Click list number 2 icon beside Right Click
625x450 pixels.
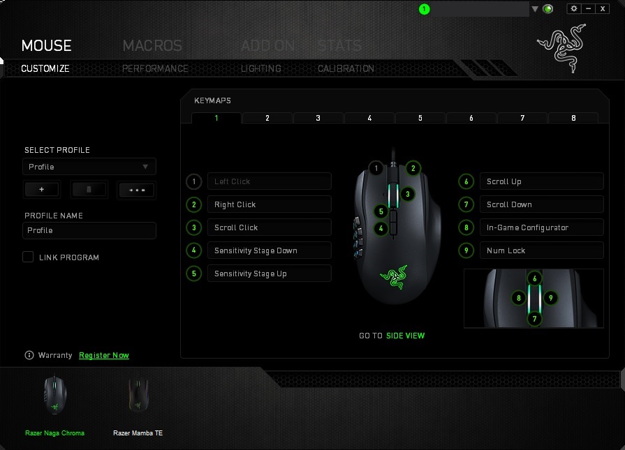click(194, 204)
